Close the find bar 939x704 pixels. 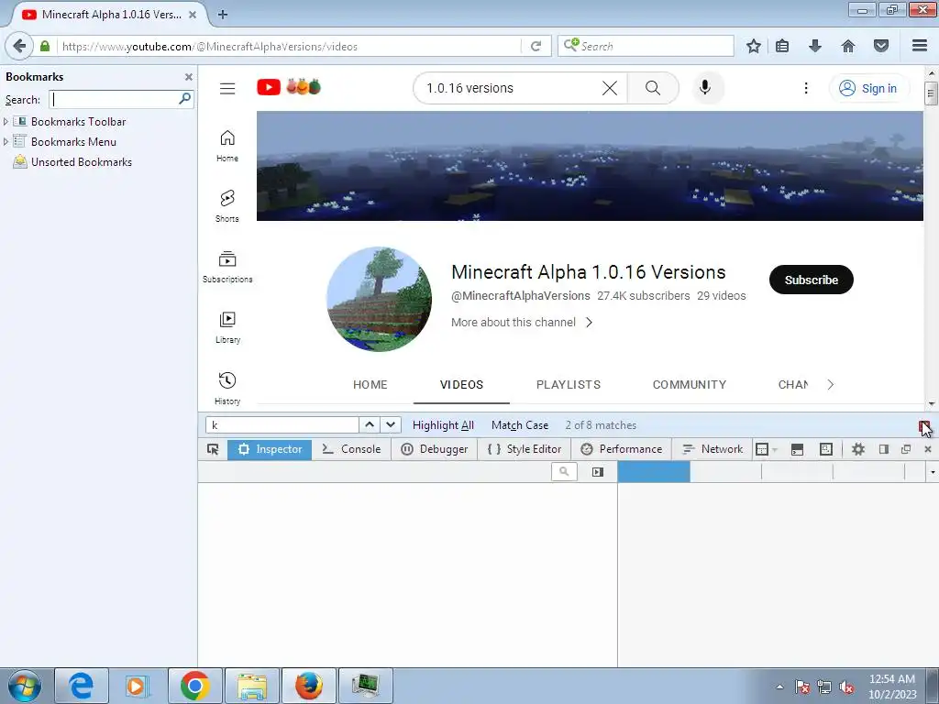click(924, 425)
